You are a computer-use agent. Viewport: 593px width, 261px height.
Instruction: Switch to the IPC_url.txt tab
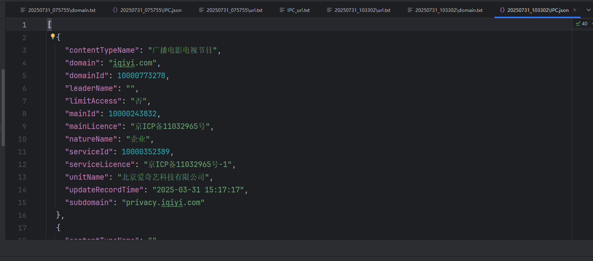point(295,10)
